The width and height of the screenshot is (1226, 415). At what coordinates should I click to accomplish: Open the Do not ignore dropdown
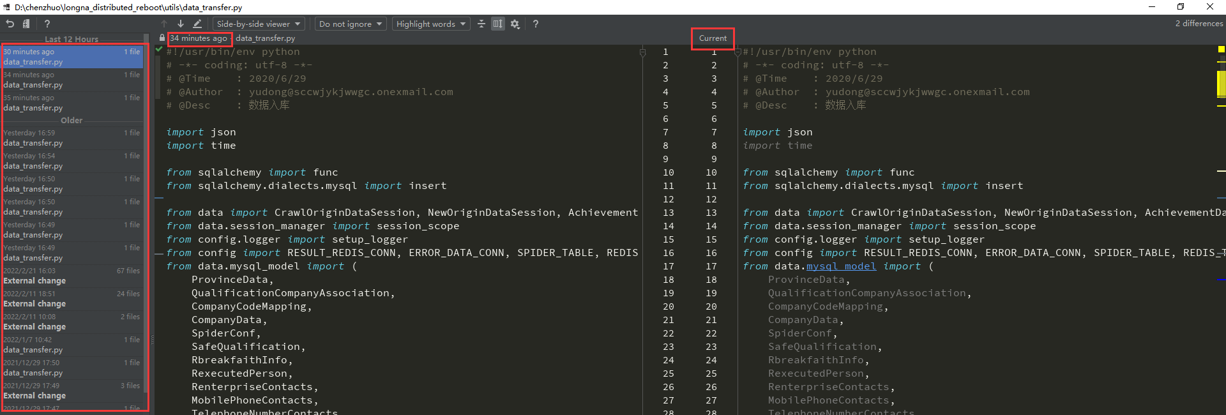tap(351, 24)
